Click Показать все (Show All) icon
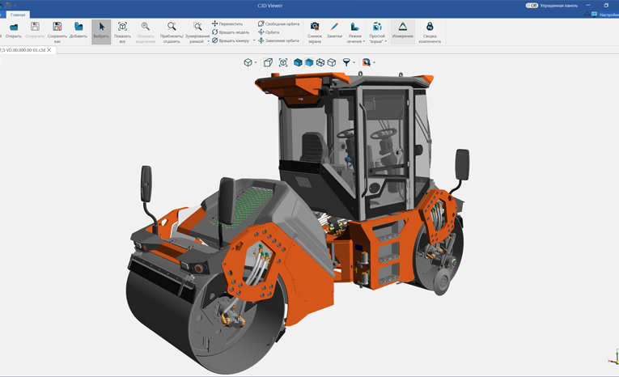This screenshot has height=377, width=619. point(122,27)
